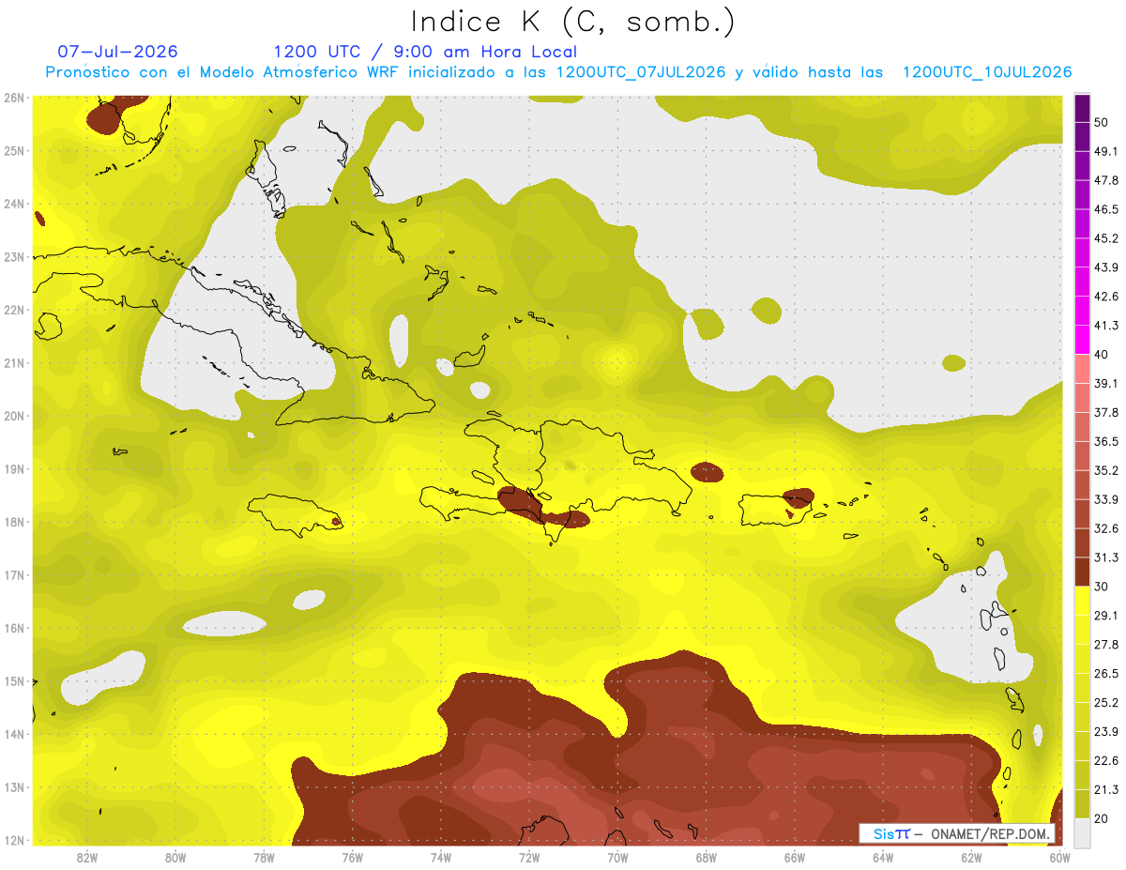The width and height of the screenshot is (1126, 870).
Task: Click the "40" color bar value
Action: pyautogui.click(x=1103, y=354)
